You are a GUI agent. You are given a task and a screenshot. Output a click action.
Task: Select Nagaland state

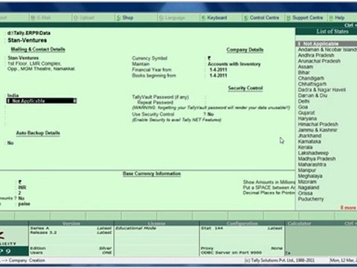(309, 188)
